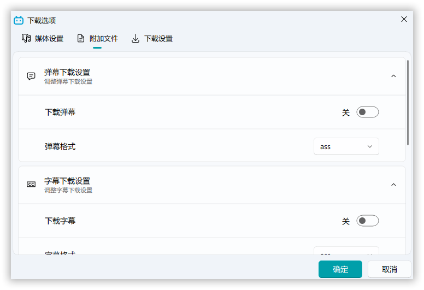This screenshot has height=290, width=424.
Task: Click the vertical scrollbar thumb
Action: (408, 102)
